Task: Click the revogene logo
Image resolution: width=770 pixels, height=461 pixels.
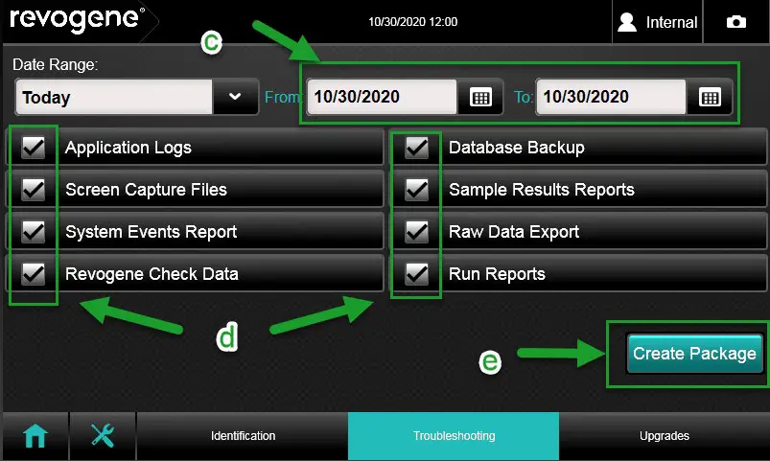Action: [77, 19]
